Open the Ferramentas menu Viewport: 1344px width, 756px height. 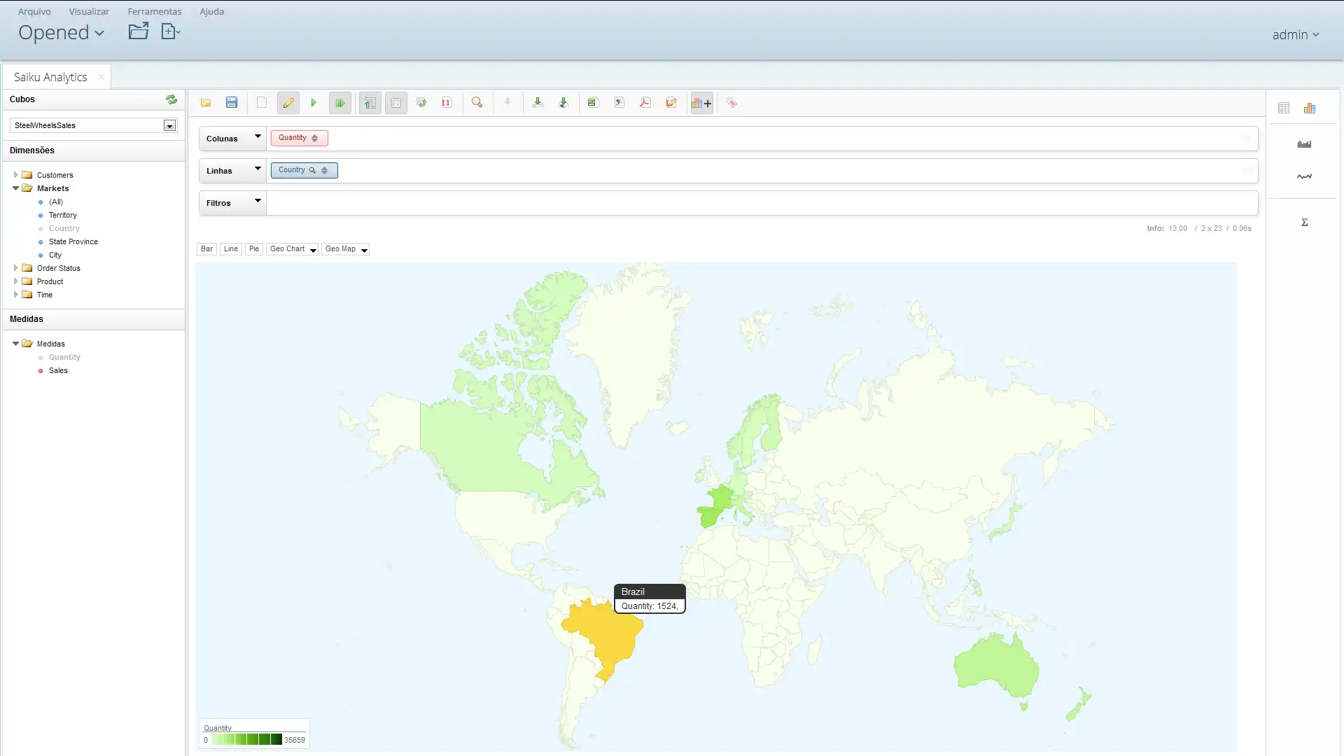coord(154,11)
